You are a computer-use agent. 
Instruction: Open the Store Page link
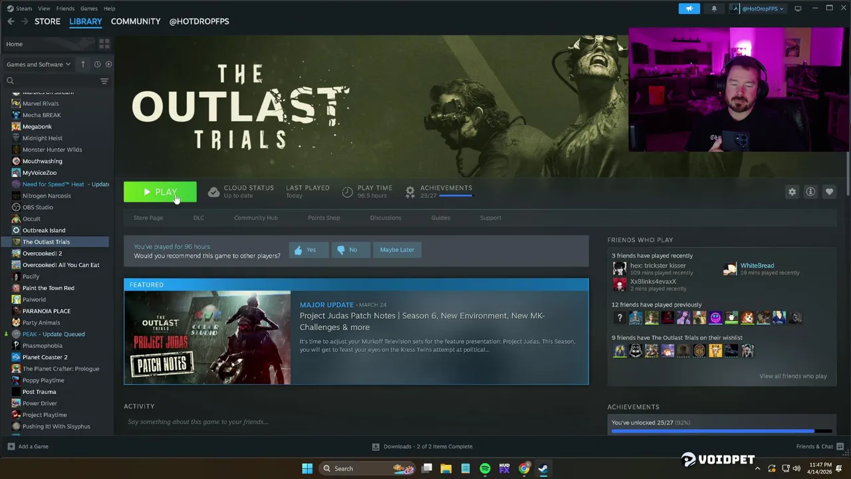(148, 218)
